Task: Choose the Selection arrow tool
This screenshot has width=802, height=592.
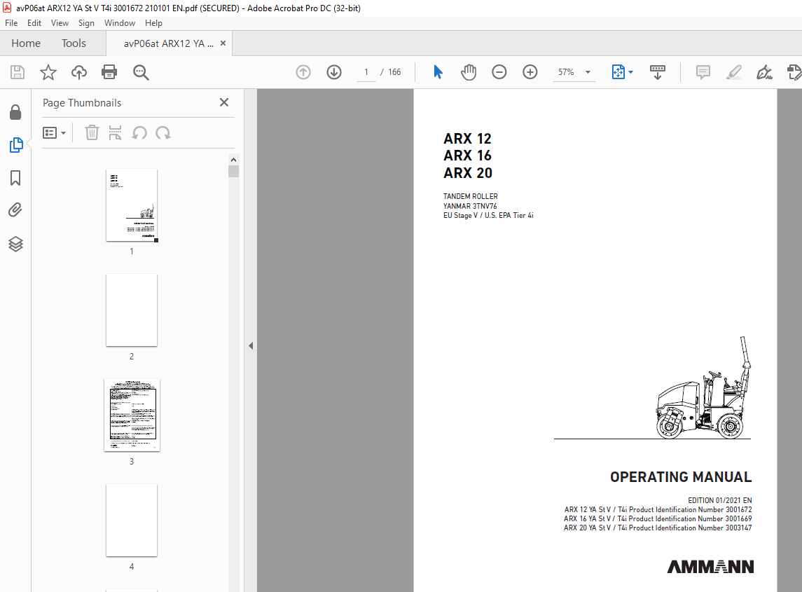Action: (x=438, y=72)
